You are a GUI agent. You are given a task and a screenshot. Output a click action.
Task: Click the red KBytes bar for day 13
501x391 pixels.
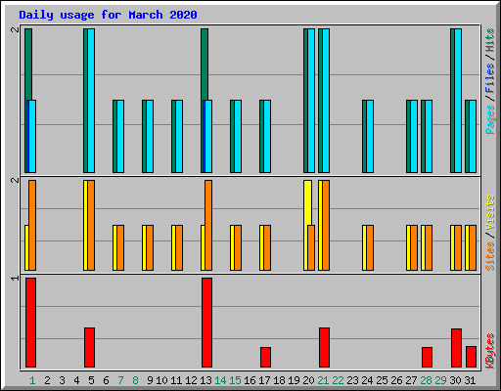[206, 323]
